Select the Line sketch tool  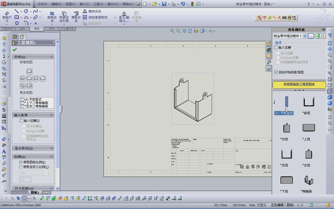(16, 11)
